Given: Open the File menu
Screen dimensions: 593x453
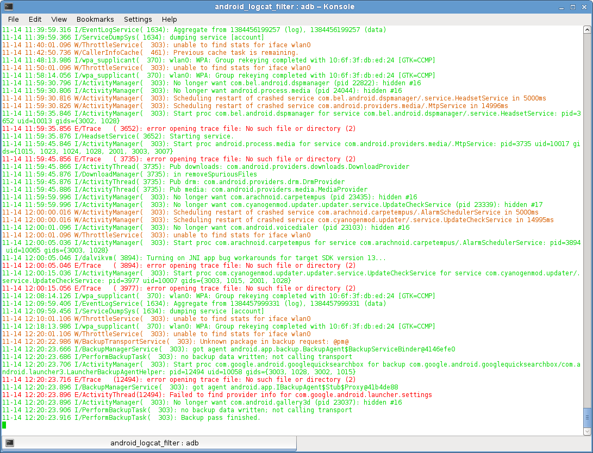Looking at the screenshot, I should tap(14, 19).
